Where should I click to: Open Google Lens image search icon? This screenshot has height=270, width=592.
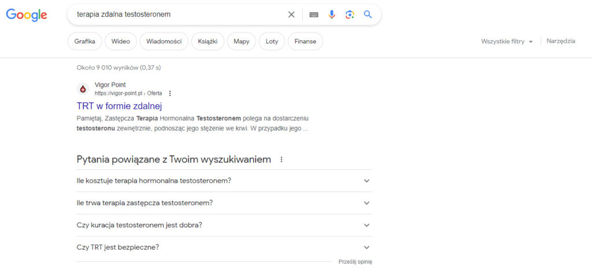(350, 14)
